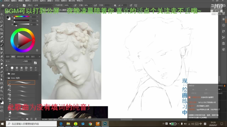
Task: Switch to the 路径 tab
Action: 33,57
